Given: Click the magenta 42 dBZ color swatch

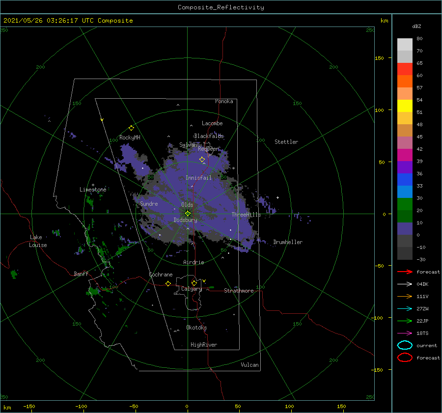Looking at the screenshot, I should tap(405, 155).
